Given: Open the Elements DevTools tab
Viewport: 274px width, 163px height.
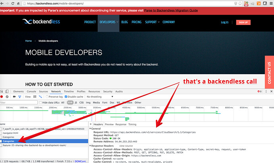Looking at the screenshot, I should click(x=18, y=92).
